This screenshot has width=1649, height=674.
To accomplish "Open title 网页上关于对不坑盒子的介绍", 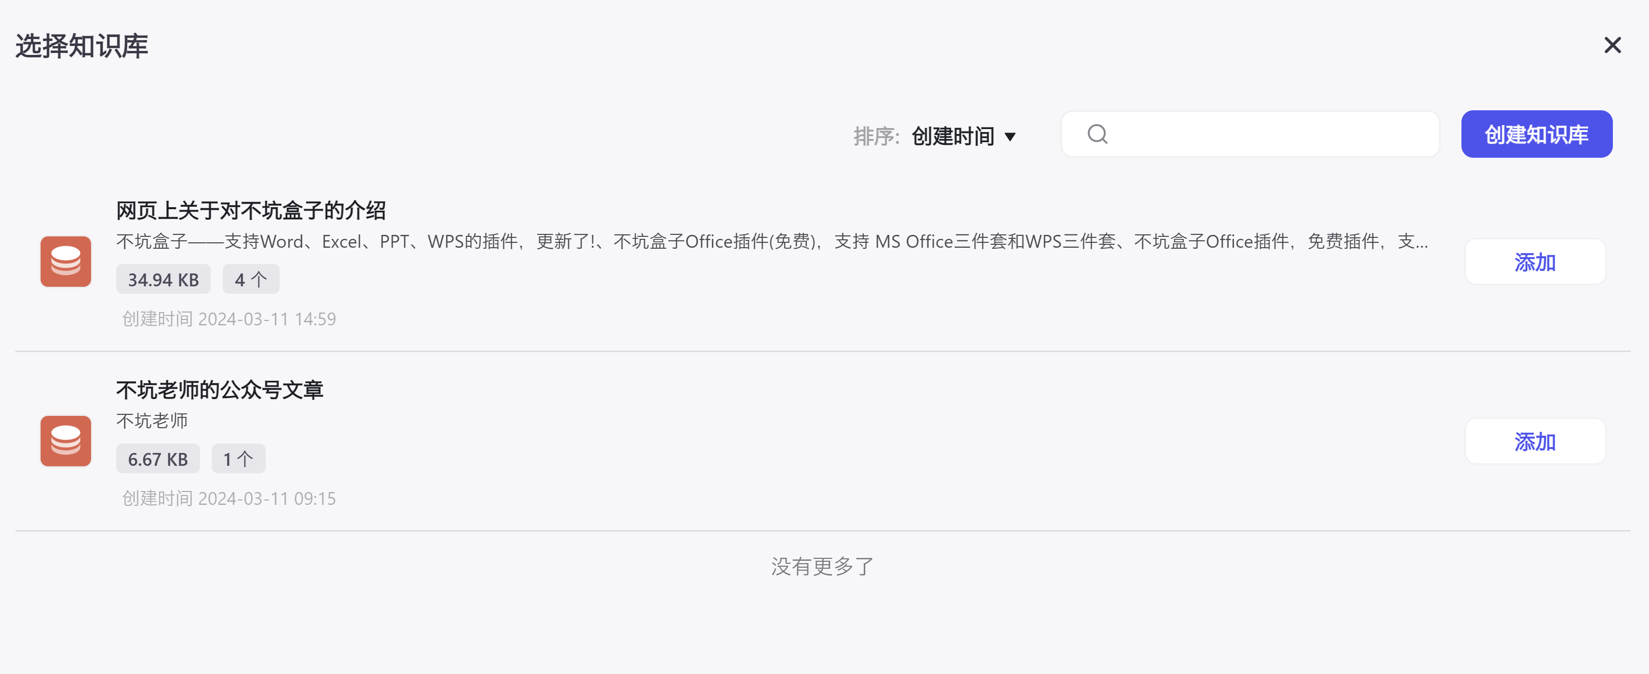I will [x=251, y=210].
